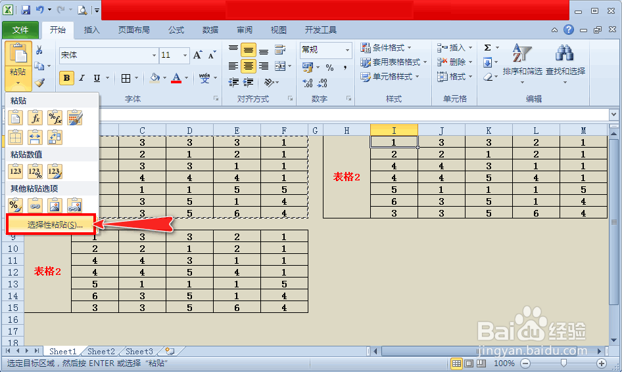
Task: Pick the Linked Picture paste icon
Action: click(x=74, y=205)
